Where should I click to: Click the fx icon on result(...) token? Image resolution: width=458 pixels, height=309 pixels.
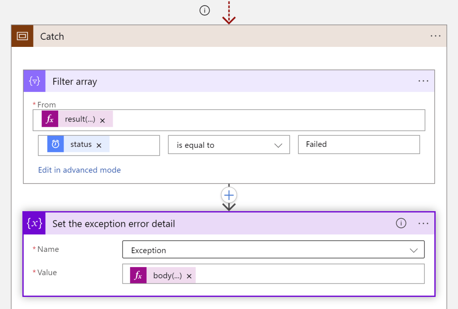[x=50, y=120]
